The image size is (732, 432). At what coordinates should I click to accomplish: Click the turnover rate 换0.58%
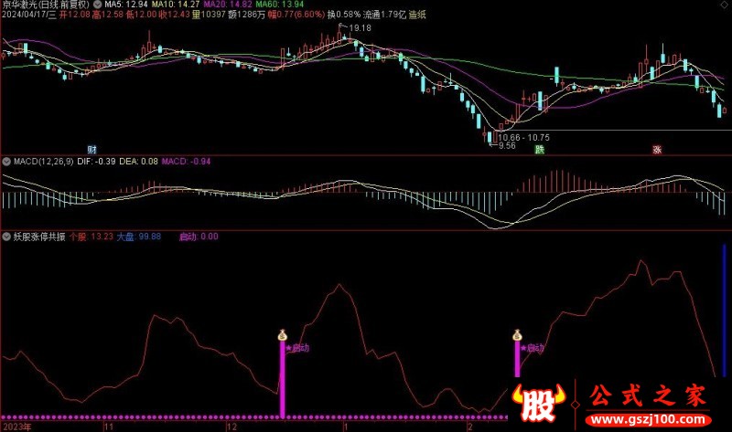click(344, 15)
